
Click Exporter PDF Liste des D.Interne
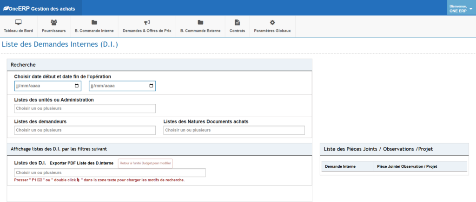click(82, 163)
